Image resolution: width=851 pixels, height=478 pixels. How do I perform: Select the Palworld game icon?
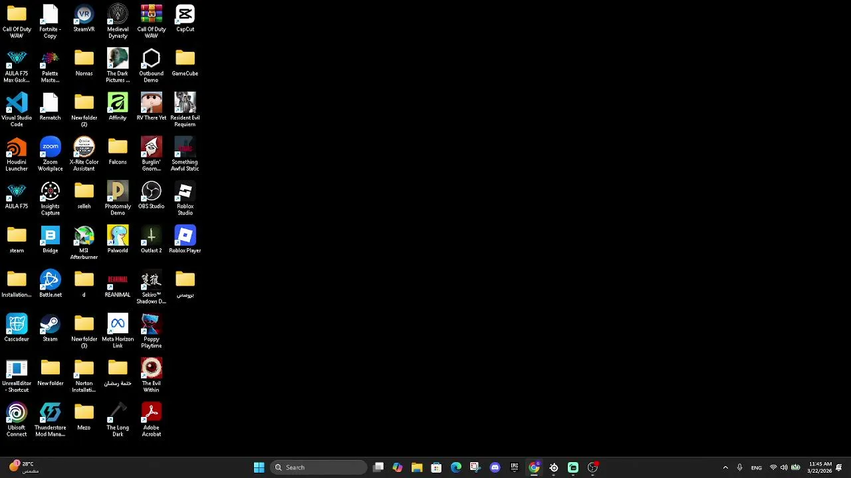click(x=118, y=240)
